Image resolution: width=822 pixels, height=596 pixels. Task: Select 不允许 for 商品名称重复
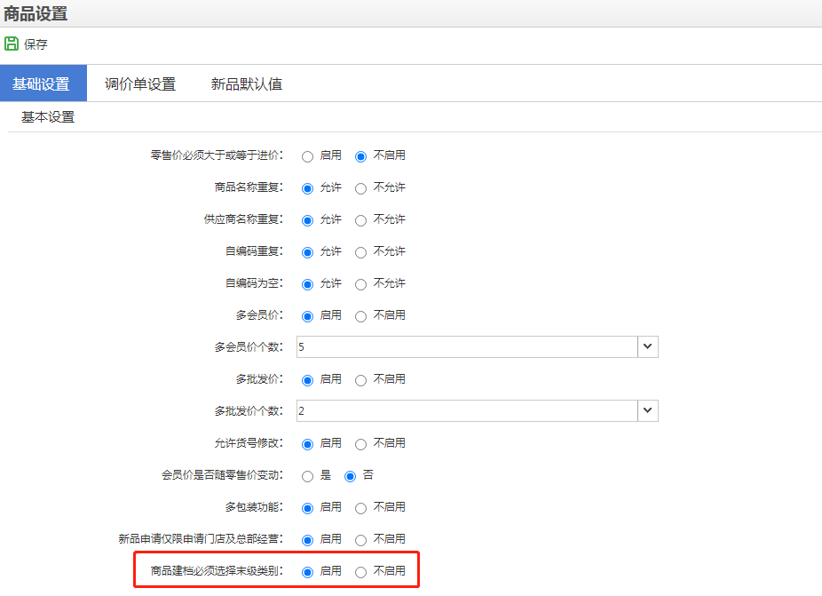pyautogui.click(x=360, y=188)
